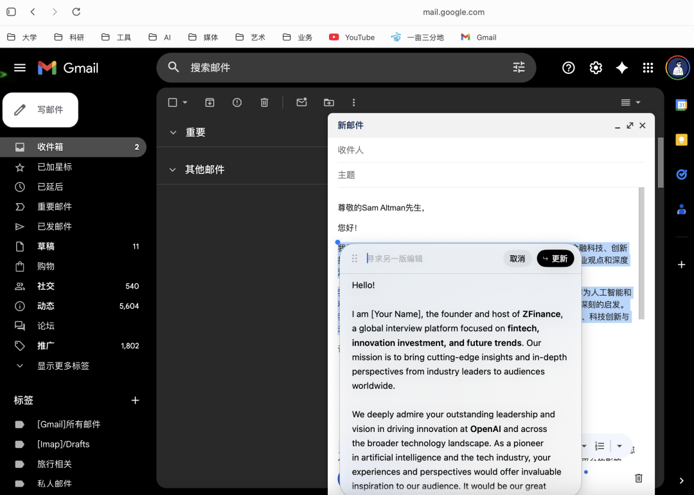
Task: Open the 科研 bookmark folder
Action: pos(69,37)
